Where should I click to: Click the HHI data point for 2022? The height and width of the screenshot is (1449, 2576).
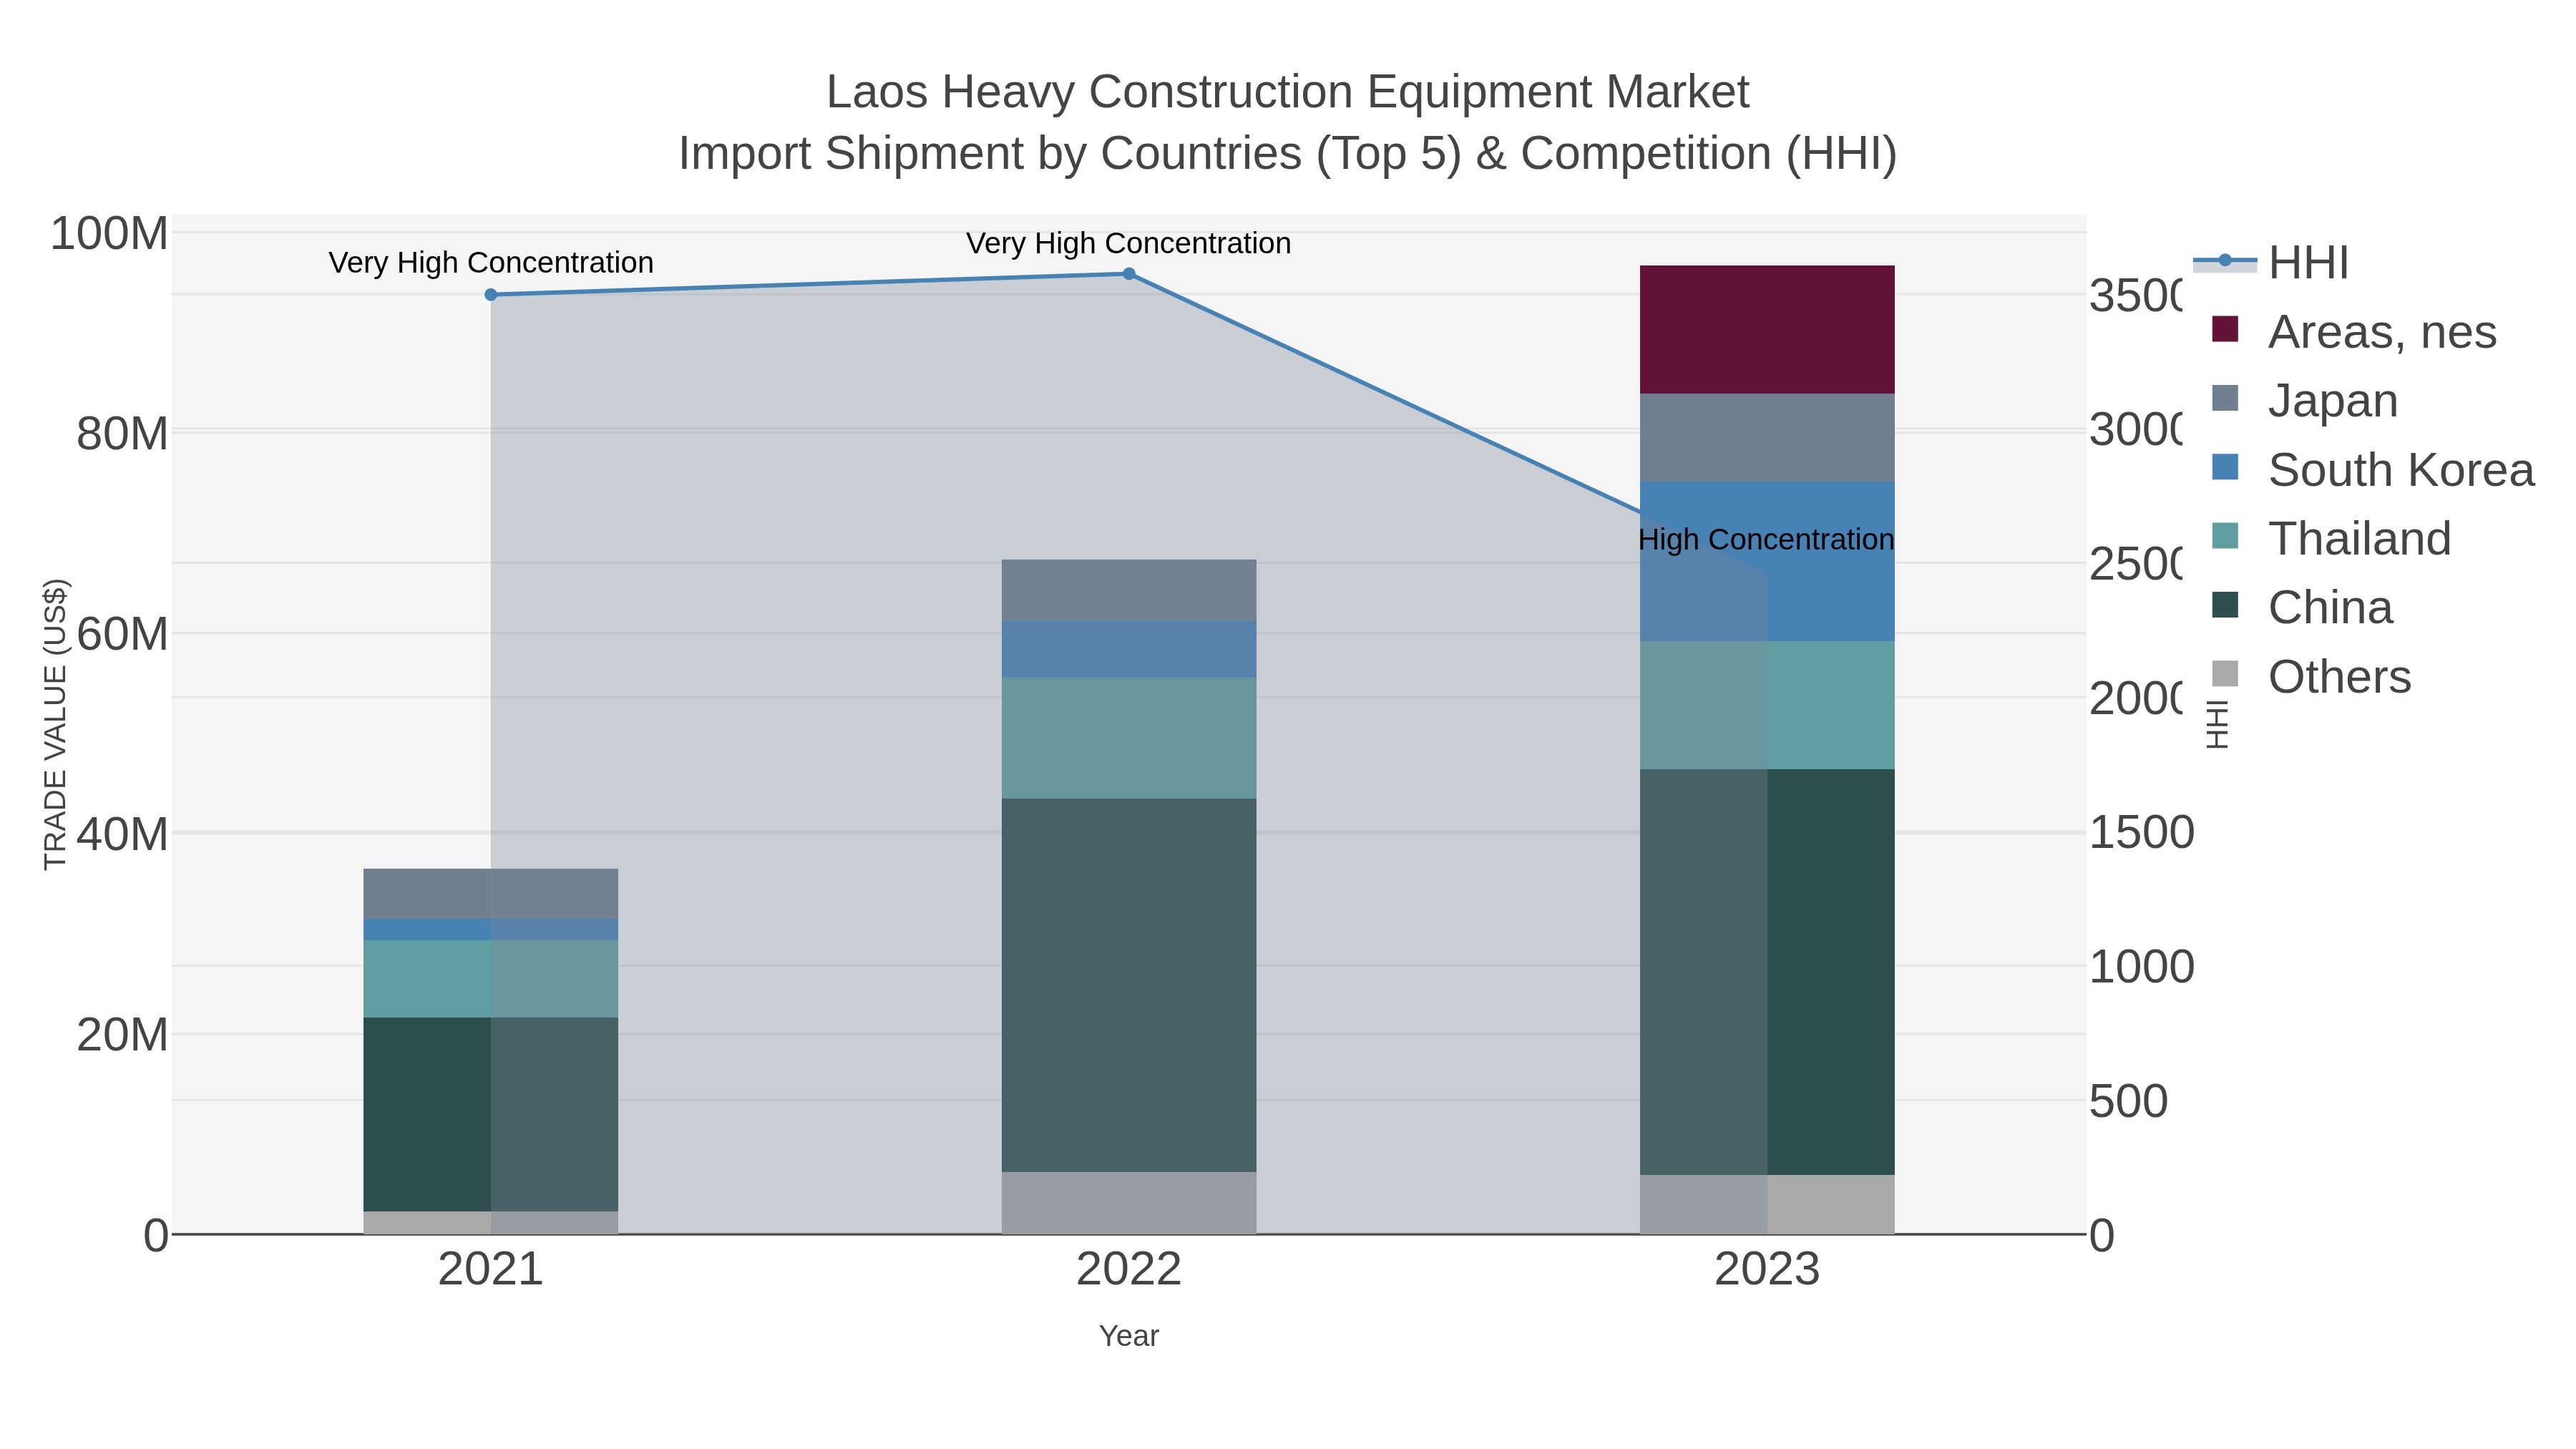(x=1129, y=274)
